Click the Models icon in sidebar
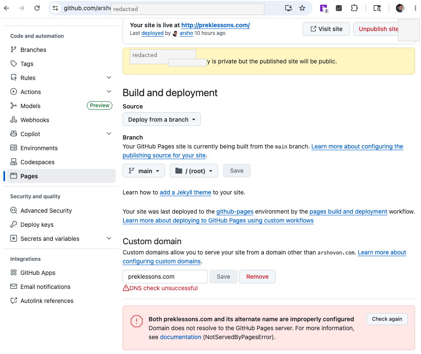Screen dimensions: 421x354 click(x=14, y=106)
